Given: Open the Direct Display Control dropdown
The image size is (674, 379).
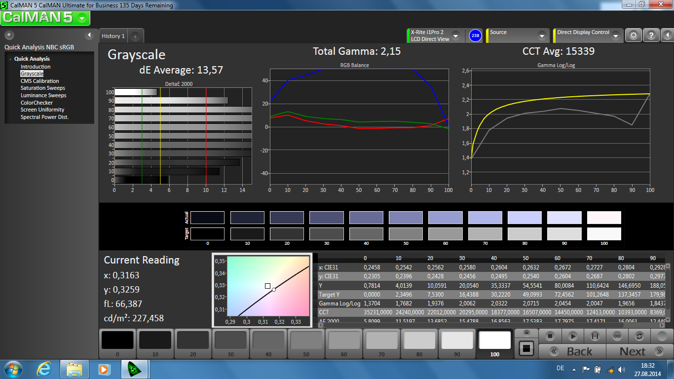Looking at the screenshot, I should click(615, 36).
